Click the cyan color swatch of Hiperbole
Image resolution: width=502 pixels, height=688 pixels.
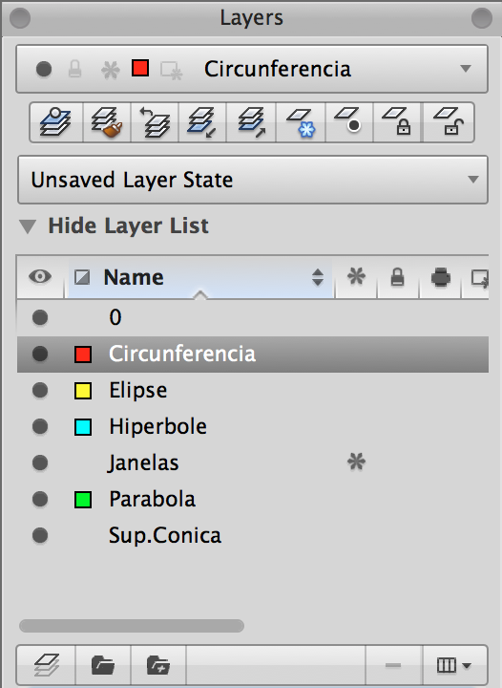tap(83, 427)
